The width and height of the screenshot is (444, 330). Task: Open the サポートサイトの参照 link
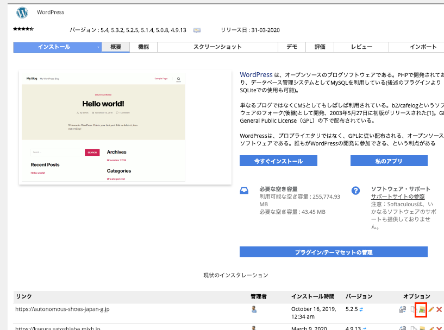[x=398, y=196]
